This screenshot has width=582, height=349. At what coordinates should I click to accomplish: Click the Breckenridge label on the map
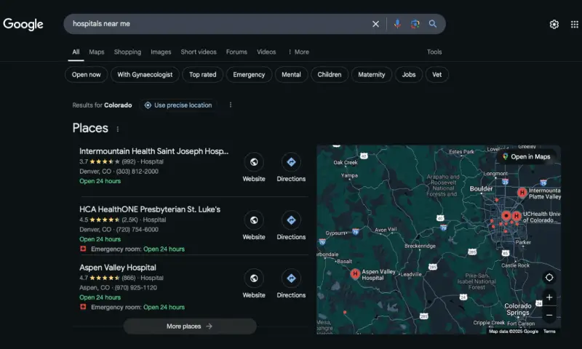coord(420,246)
